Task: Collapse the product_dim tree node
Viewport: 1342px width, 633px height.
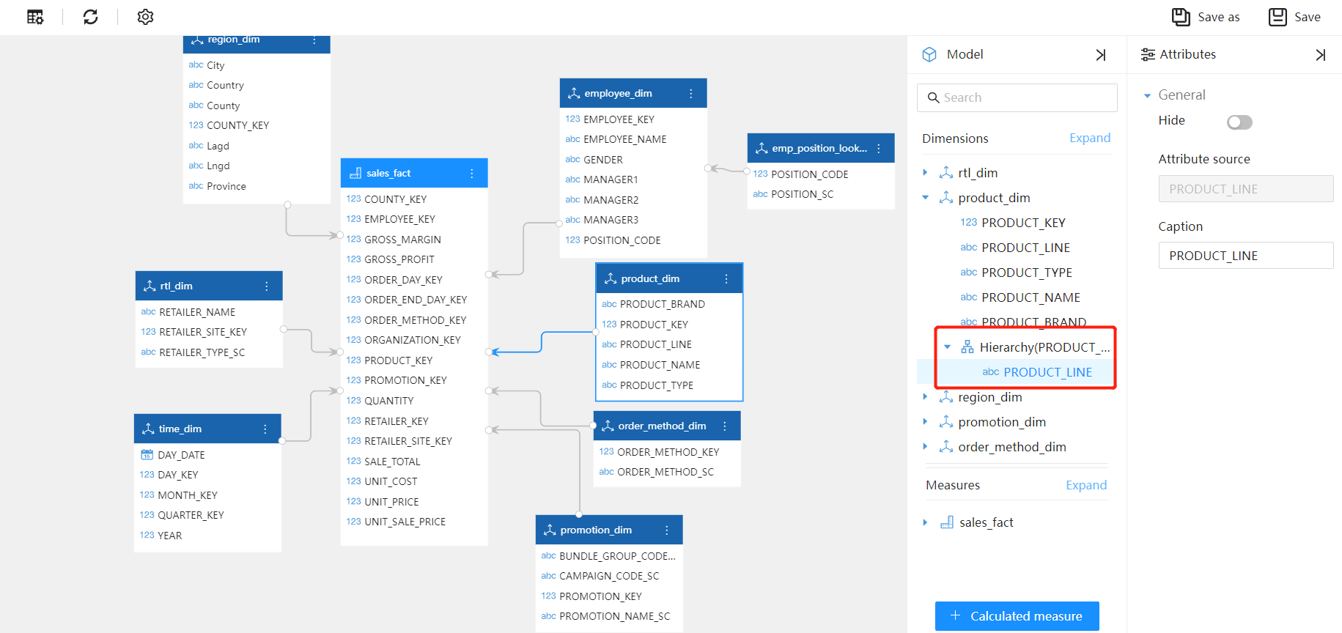Action: point(925,198)
